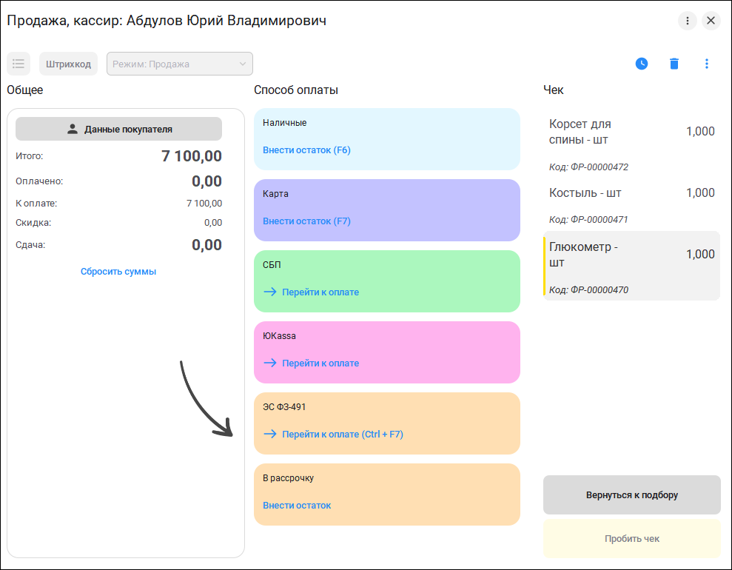Image resolution: width=732 pixels, height=570 pixels.
Task: Click Внести остаток (F7) for card
Action: [306, 221]
